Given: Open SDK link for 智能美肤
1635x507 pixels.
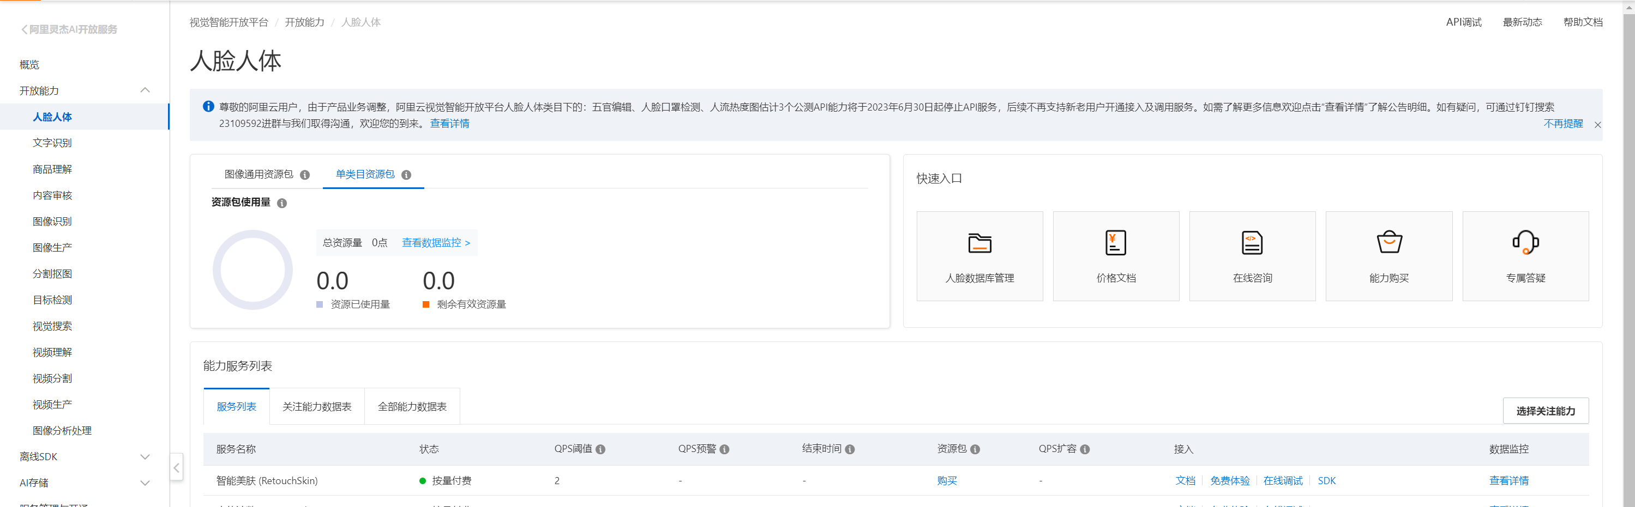Looking at the screenshot, I should pos(1326,481).
